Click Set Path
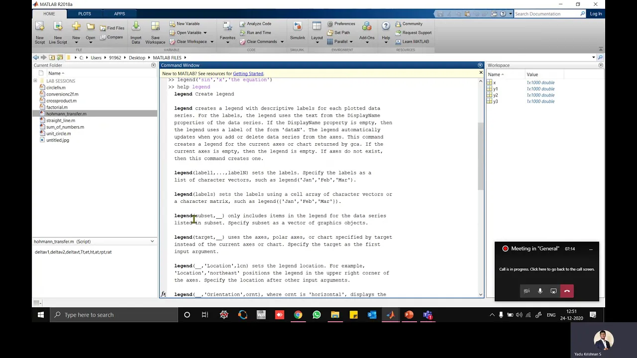The width and height of the screenshot is (637, 358). [338, 32]
